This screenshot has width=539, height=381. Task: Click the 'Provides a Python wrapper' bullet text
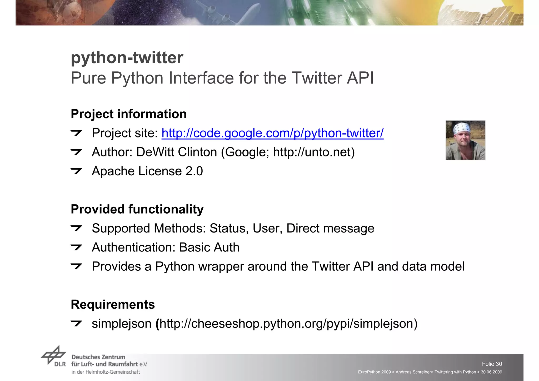click(x=278, y=266)
